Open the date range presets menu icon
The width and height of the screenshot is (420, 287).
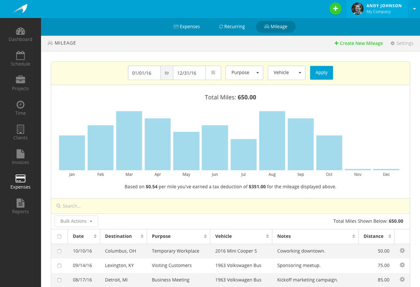coord(213,73)
